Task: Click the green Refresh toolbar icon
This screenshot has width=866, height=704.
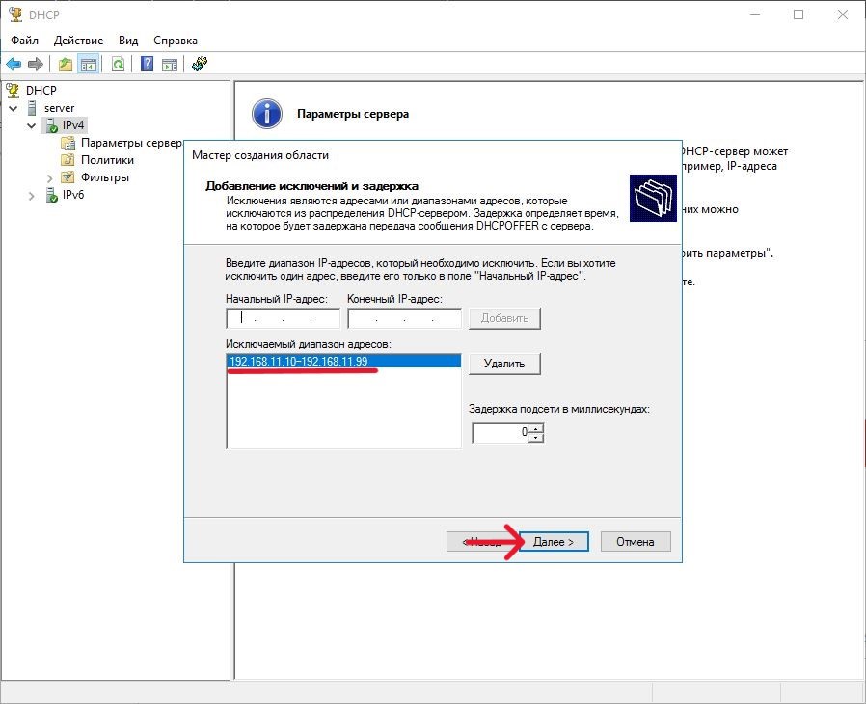Action: click(118, 65)
